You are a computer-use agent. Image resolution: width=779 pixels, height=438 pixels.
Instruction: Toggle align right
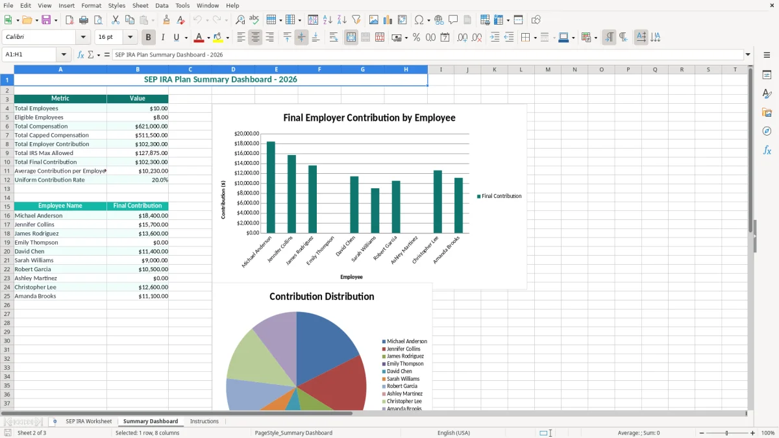[x=269, y=38]
